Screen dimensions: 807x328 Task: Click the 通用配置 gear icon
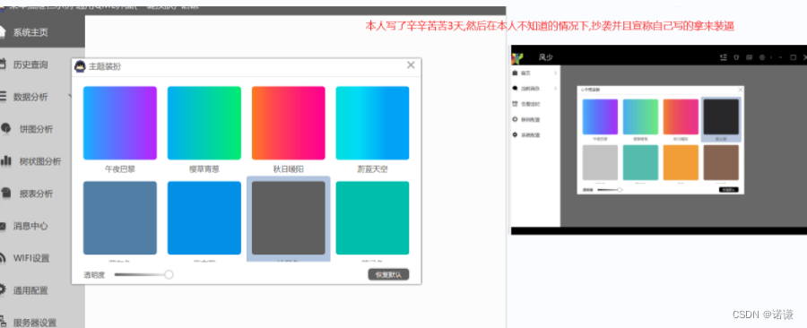(x=3, y=290)
